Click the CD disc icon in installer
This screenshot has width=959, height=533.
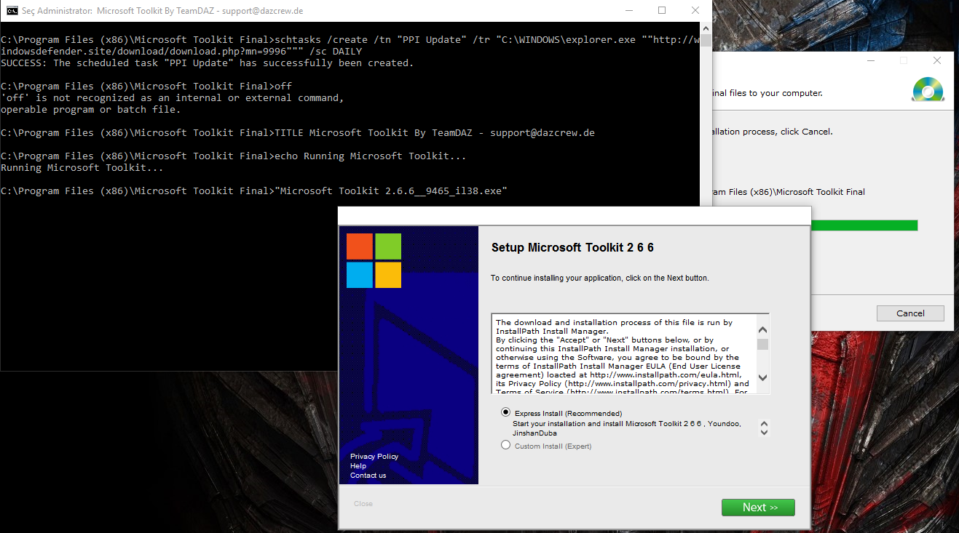pyautogui.click(x=928, y=88)
